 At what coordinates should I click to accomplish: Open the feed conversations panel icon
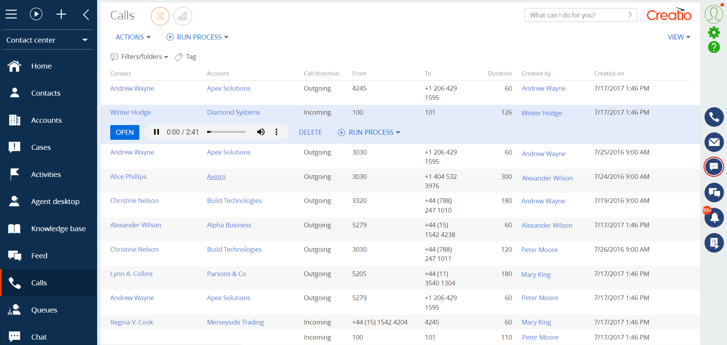coord(714,192)
